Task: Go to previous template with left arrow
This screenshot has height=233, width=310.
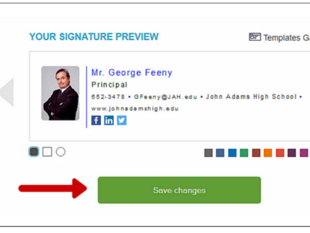Action: click(x=7, y=93)
